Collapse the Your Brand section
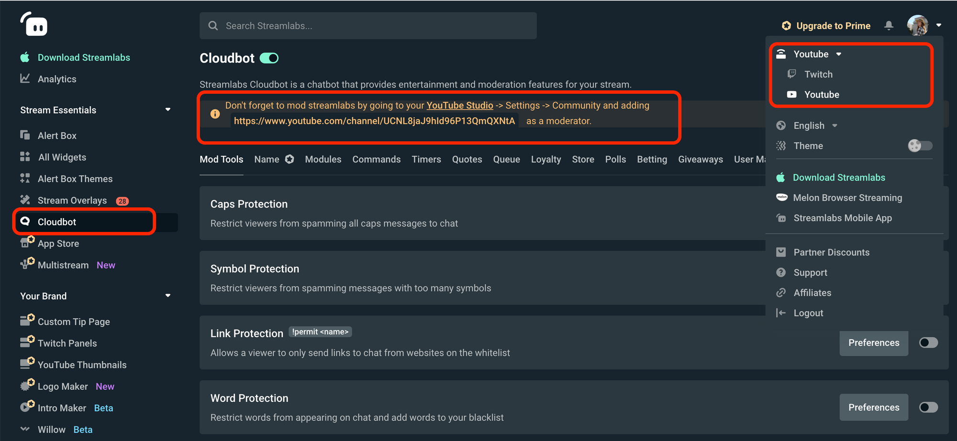This screenshot has height=441, width=957. coord(167,296)
